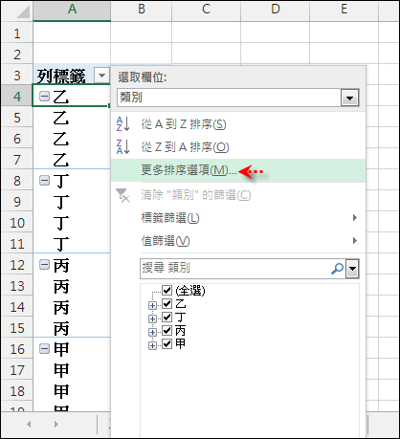
Task: Open the 值篩選 submenu
Action: [x=237, y=241]
